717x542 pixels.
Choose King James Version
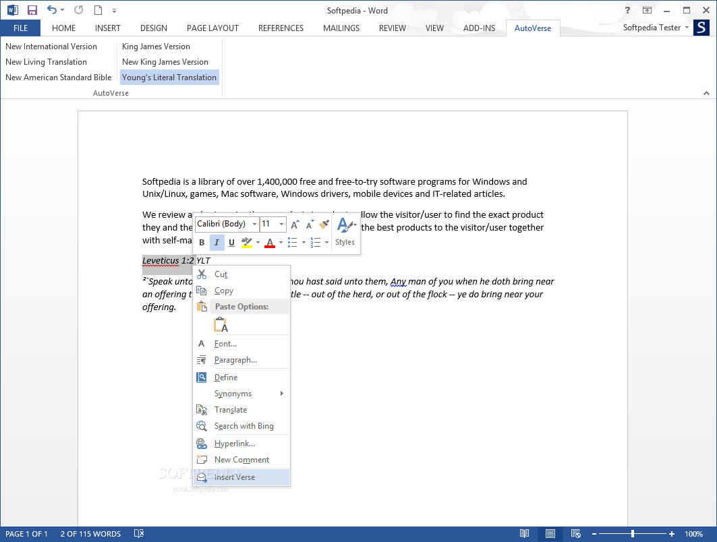tap(156, 46)
